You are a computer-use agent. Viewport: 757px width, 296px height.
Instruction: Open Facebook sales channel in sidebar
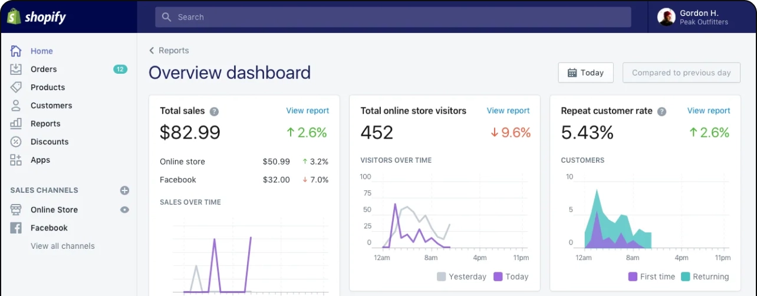49,228
